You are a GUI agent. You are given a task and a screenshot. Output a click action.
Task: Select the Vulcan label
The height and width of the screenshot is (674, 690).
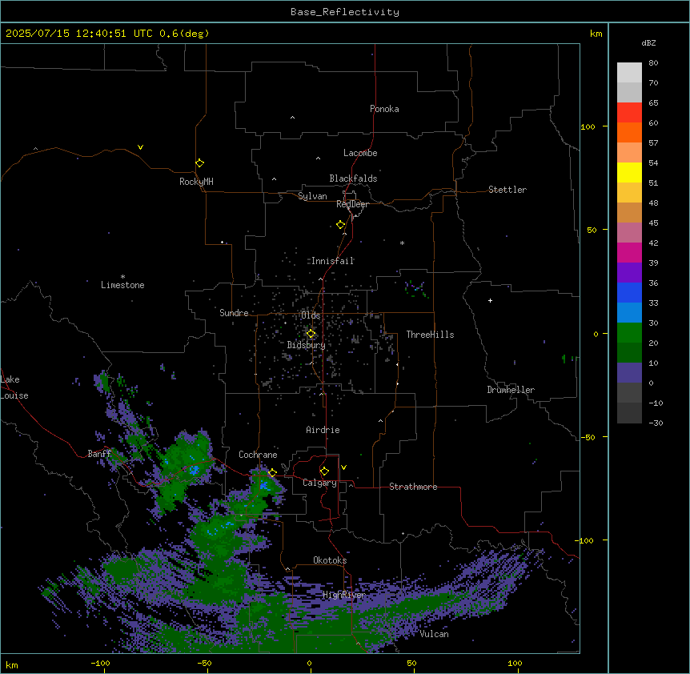tap(434, 634)
